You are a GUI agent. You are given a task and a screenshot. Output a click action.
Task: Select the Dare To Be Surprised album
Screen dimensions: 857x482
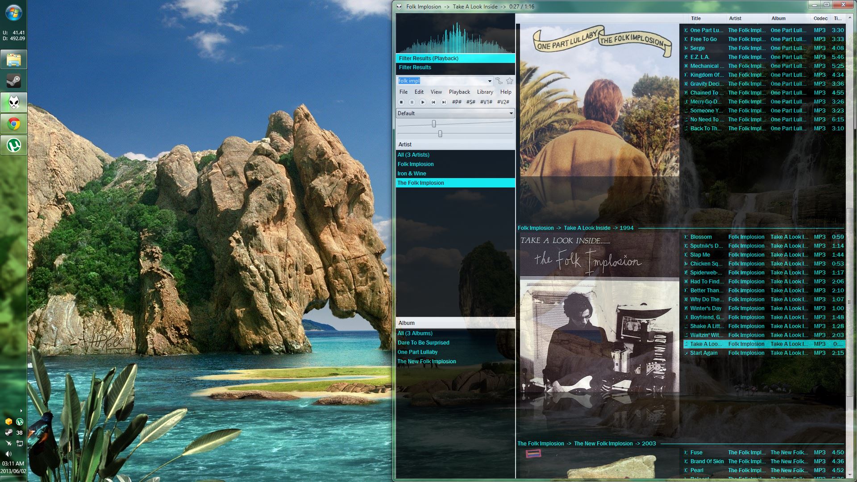(x=423, y=343)
